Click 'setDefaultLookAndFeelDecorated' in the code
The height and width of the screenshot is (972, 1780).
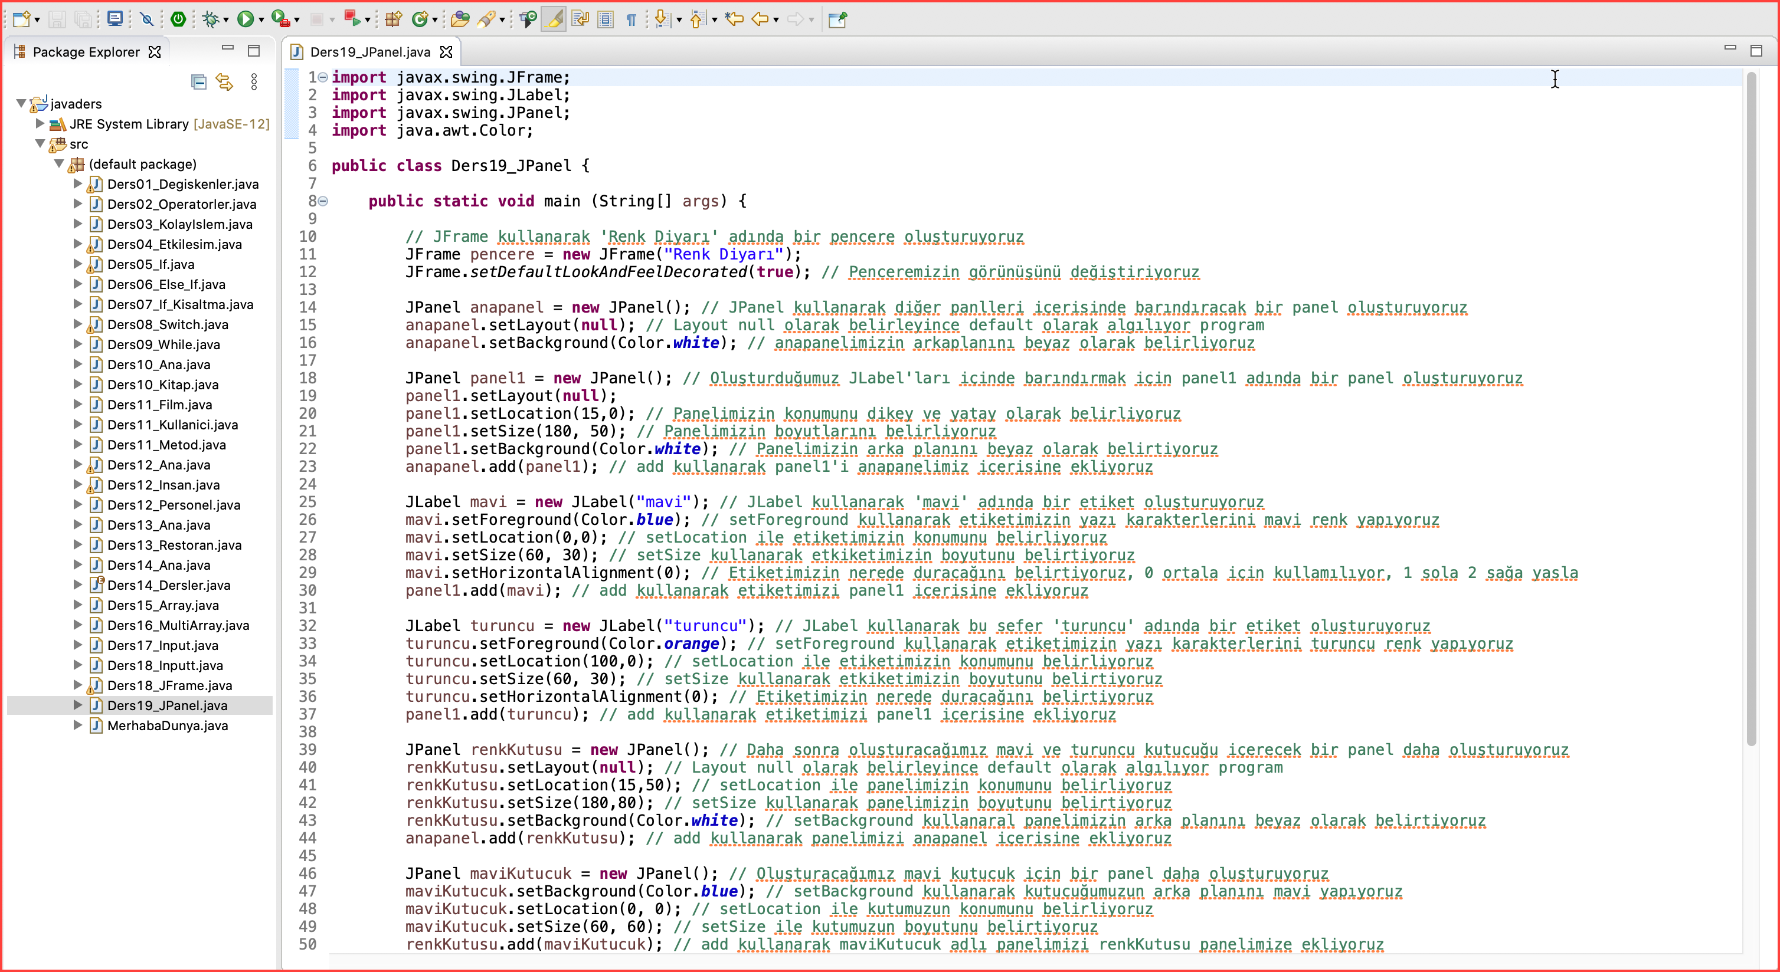tap(608, 272)
